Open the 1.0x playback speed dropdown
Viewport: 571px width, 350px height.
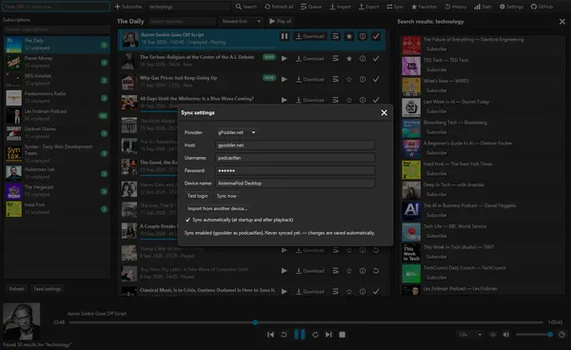click(470, 335)
